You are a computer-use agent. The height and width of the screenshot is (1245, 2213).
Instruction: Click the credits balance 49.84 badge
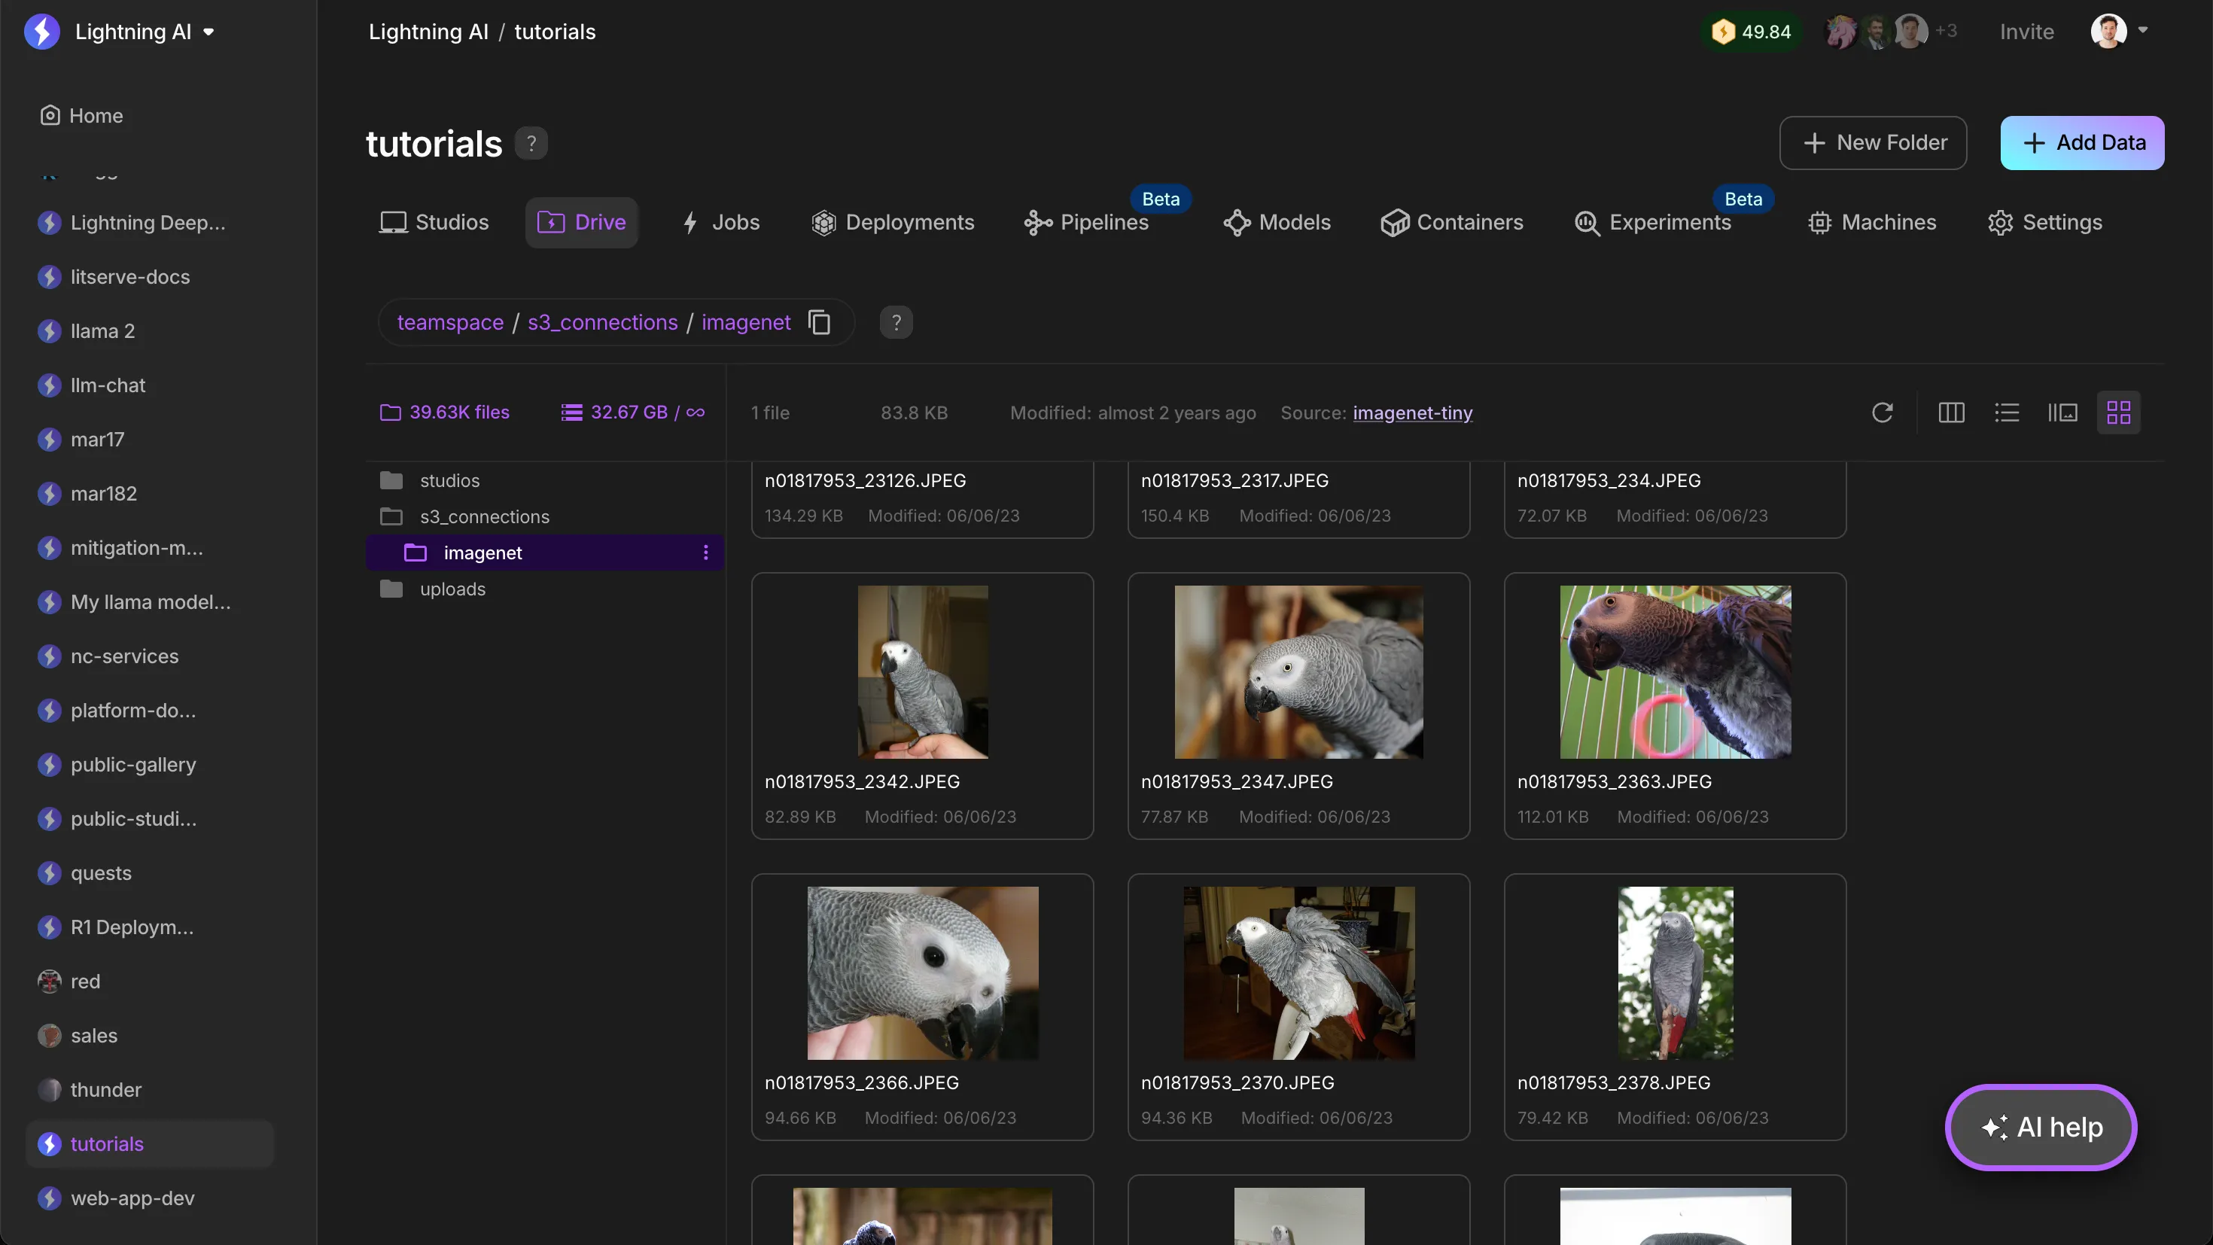pyautogui.click(x=1751, y=32)
